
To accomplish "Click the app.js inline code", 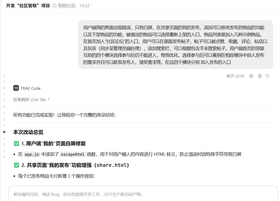I will (32, 154).
